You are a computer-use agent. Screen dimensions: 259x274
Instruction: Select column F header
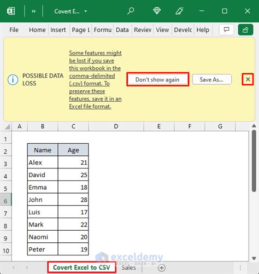pyautogui.click(x=190, y=126)
